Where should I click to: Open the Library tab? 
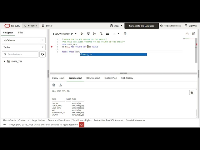click(47, 26)
